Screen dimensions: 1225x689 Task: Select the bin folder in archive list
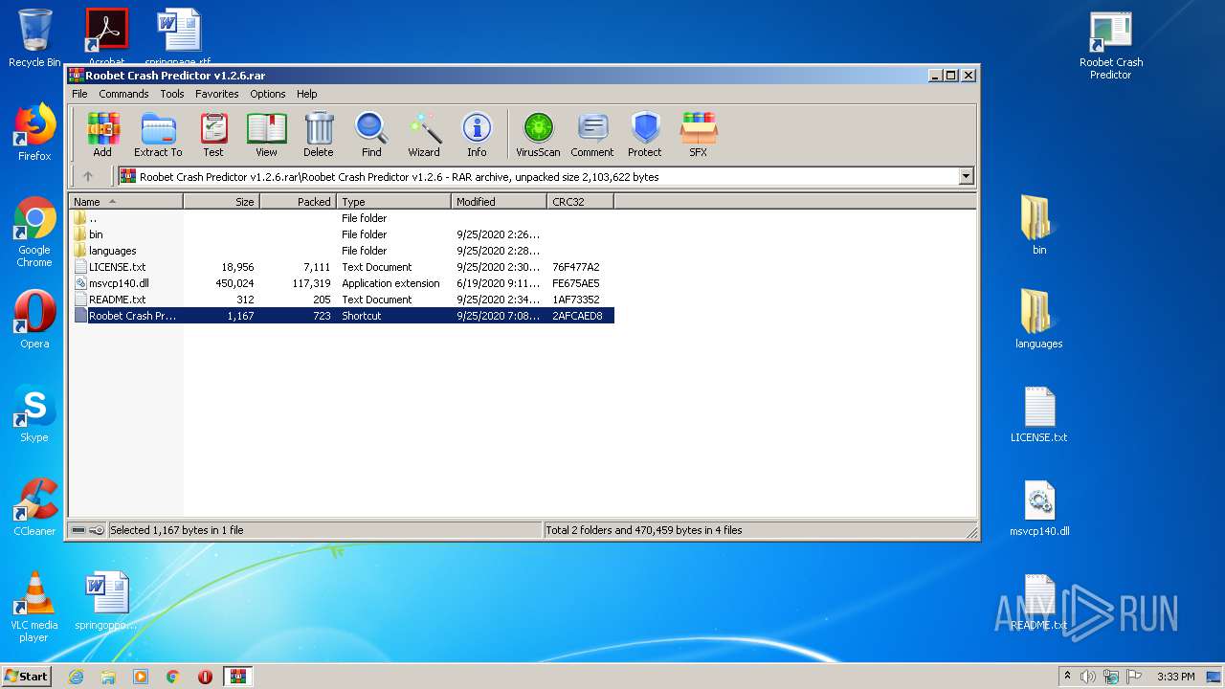coord(343,234)
